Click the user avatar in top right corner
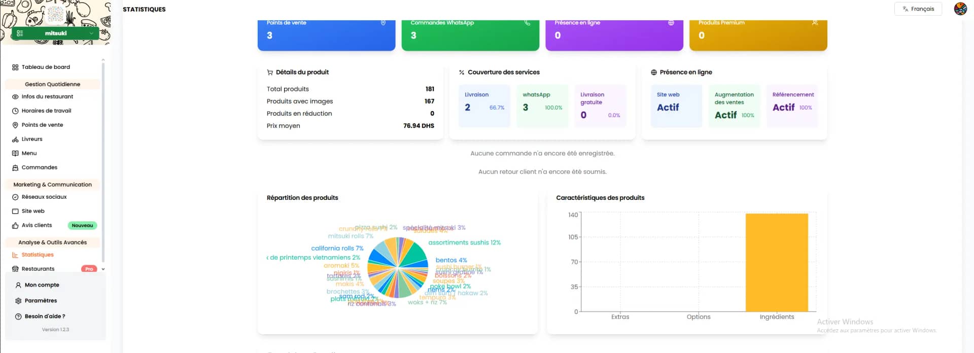 pyautogui.click(x=960, y=9)
